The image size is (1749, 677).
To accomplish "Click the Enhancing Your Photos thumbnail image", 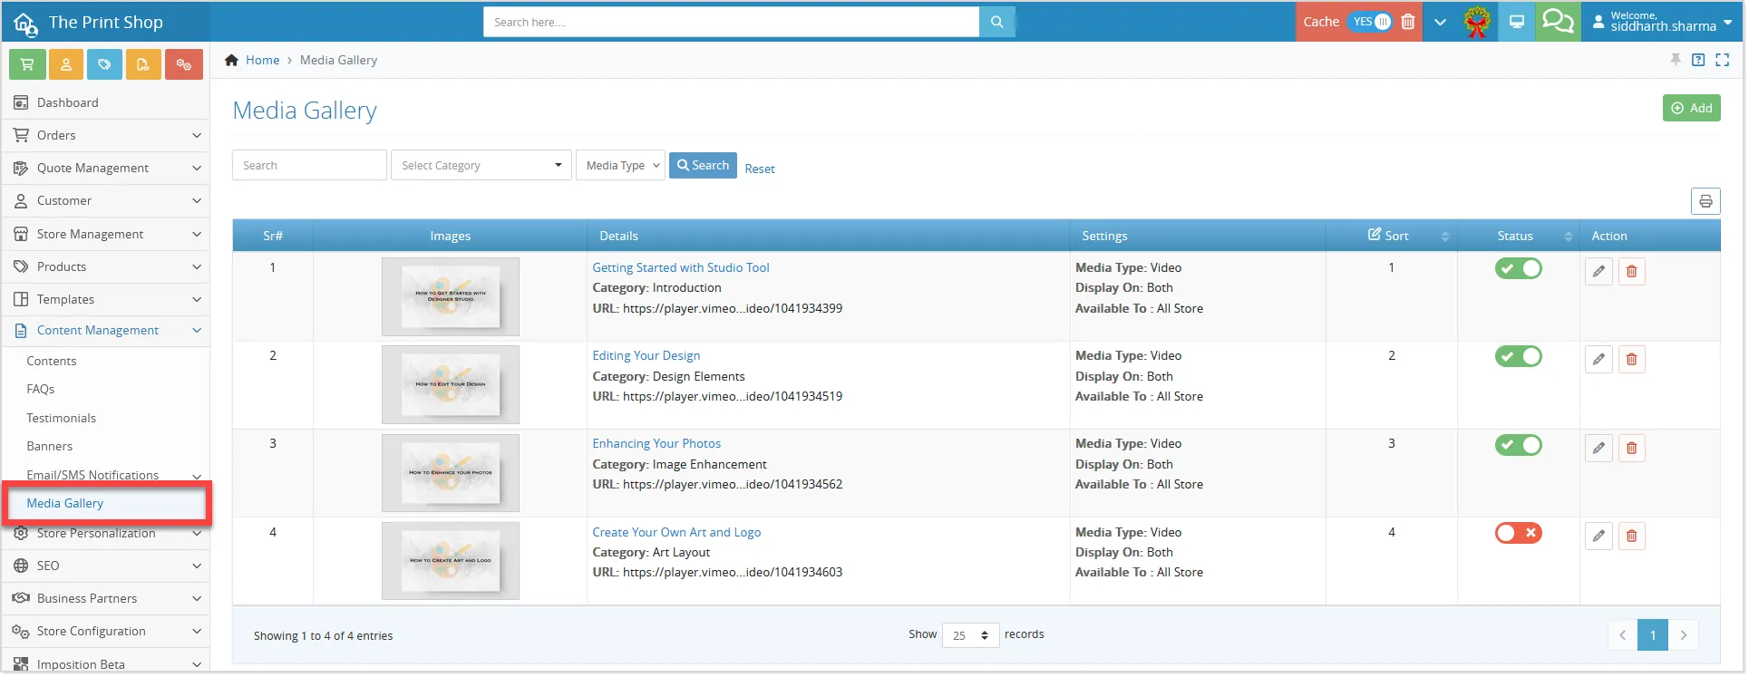I will click(451, 472).
